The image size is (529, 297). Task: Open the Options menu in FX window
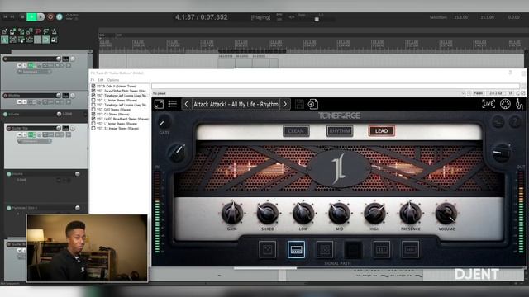tap(113, 80)
